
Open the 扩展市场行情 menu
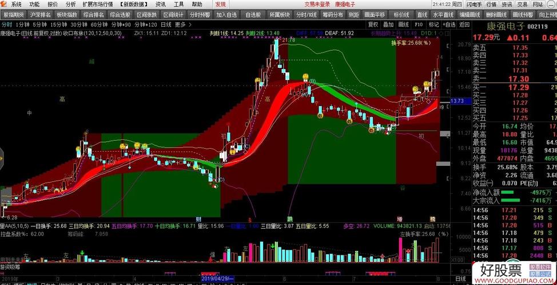pyautogui.click(x=98, y=5)
